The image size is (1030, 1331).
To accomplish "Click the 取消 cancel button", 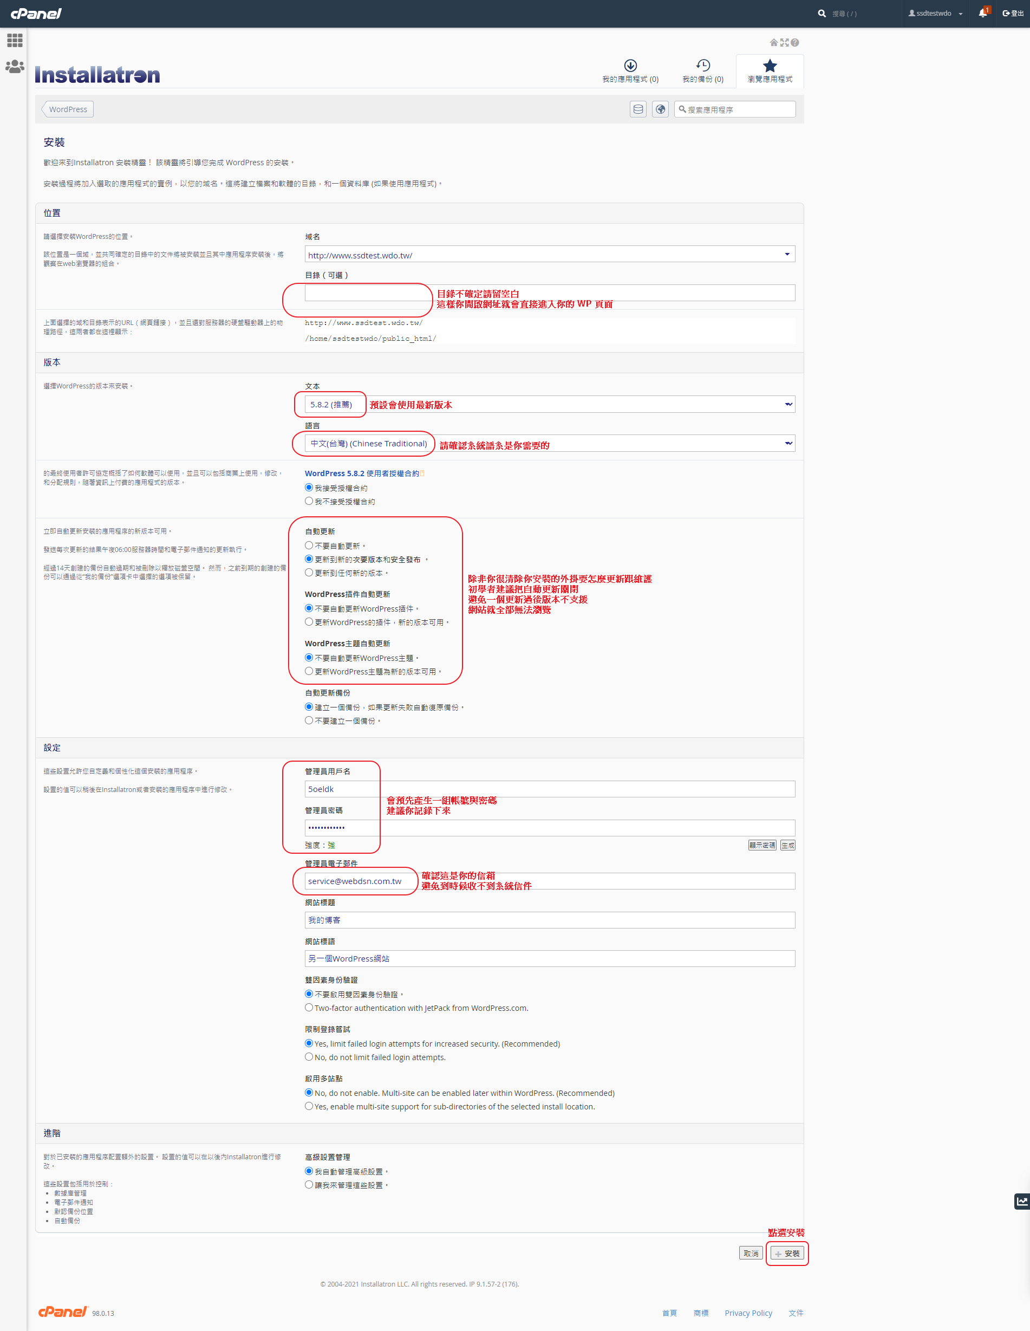I will 751,1254.
